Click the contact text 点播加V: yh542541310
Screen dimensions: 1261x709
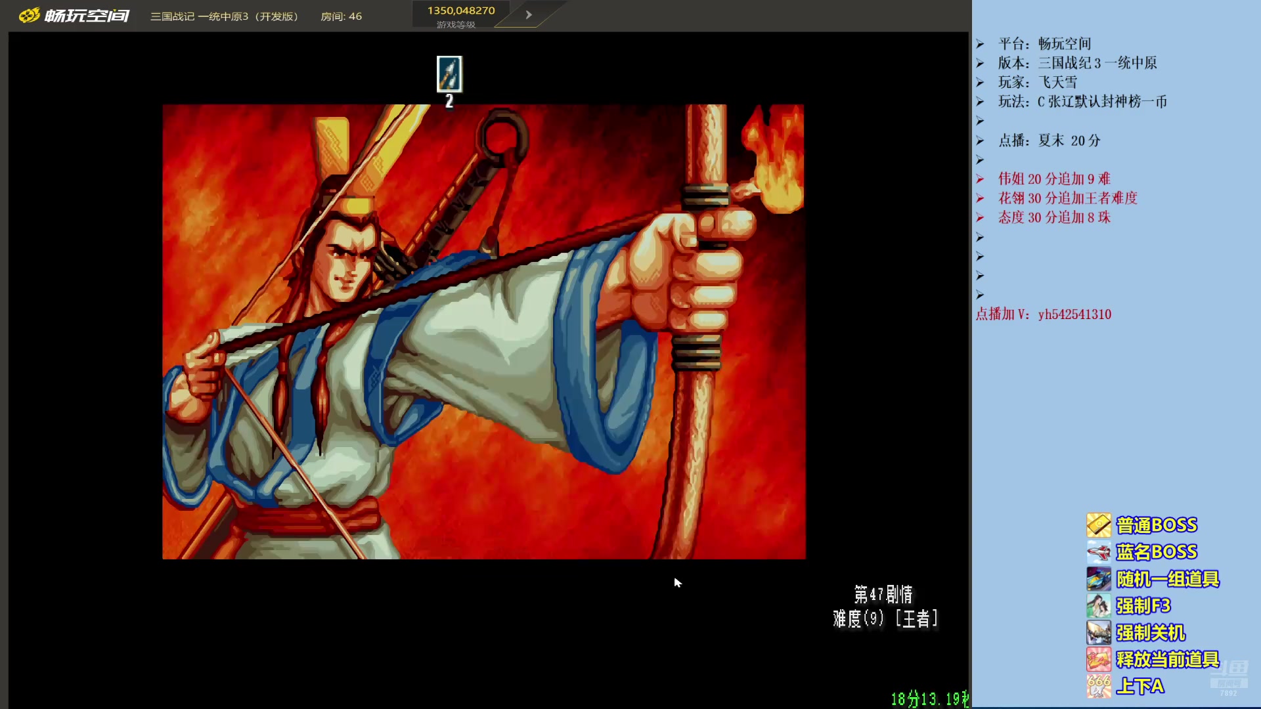tap(1043, 314)
